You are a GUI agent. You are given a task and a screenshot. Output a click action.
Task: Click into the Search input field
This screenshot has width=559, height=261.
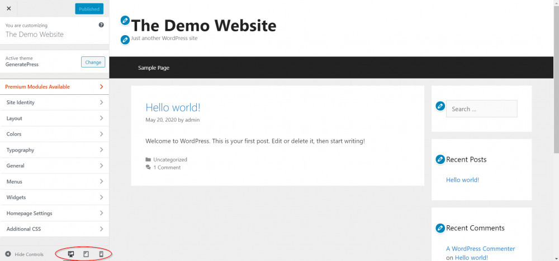(x=482, y=109)
